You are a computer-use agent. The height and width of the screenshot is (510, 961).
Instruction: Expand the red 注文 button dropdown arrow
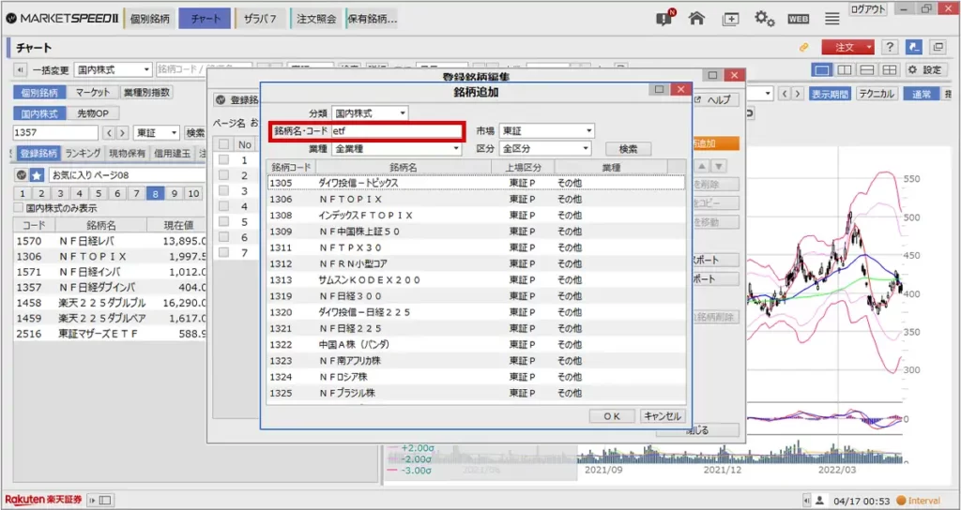click(x=869, y=47)
